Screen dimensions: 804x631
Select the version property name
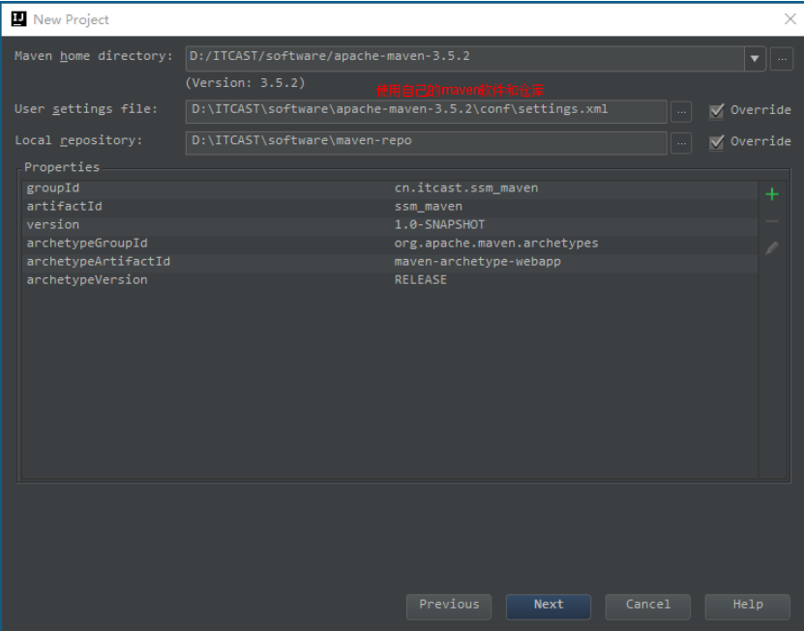(53, 225)
